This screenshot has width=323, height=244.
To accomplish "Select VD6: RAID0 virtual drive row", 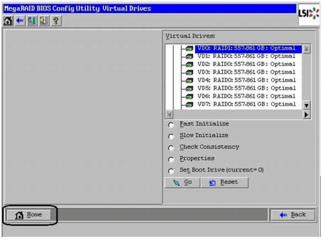I will tap(246, 96).
